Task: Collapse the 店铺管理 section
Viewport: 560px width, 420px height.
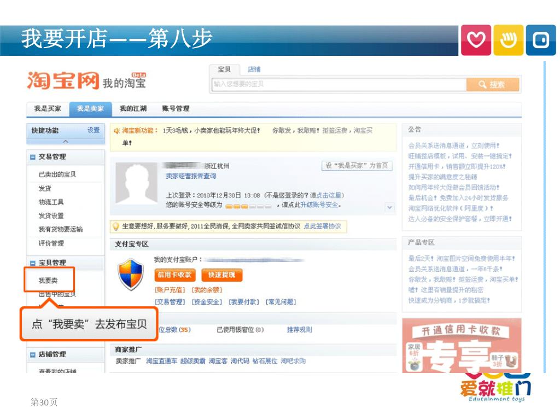Action: tap(33, 354)
